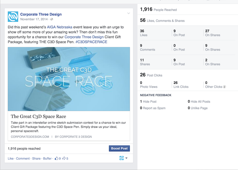
Task: Click the Buffer link under the post
Action: click(x=47, y=159)
